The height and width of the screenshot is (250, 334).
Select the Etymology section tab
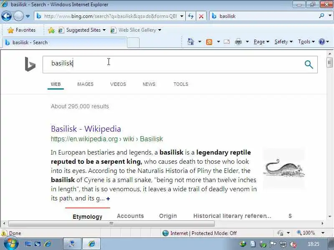[87, 217]
